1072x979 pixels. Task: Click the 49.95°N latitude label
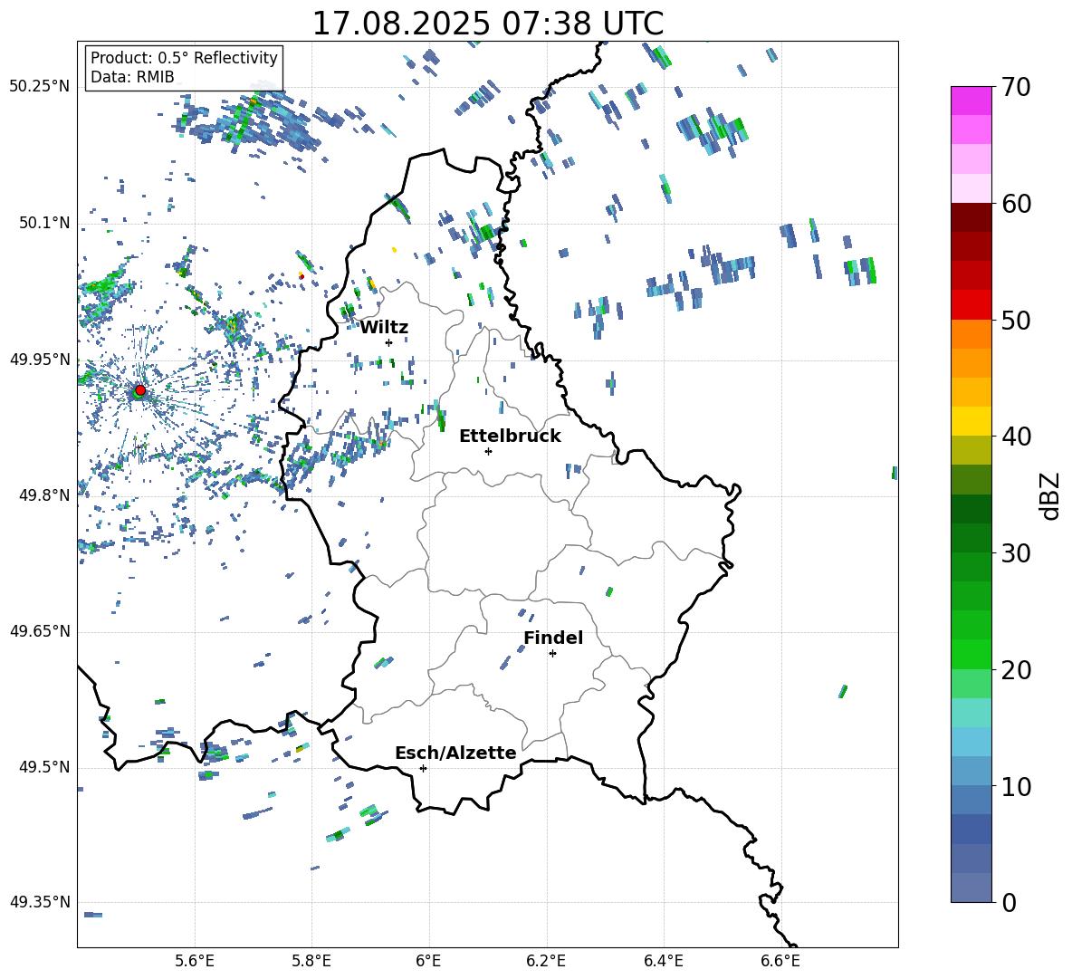pos(40,360)
